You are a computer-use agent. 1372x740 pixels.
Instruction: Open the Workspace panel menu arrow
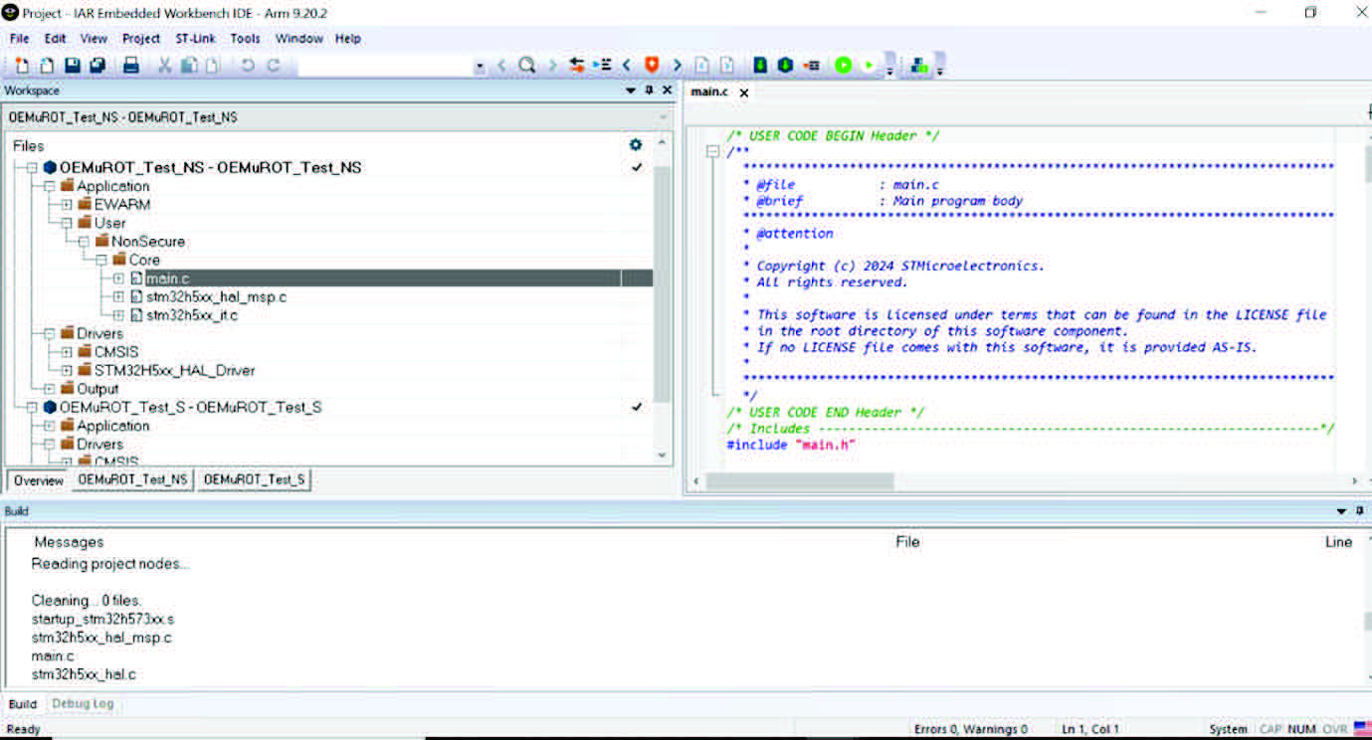[x=630, y=90]
